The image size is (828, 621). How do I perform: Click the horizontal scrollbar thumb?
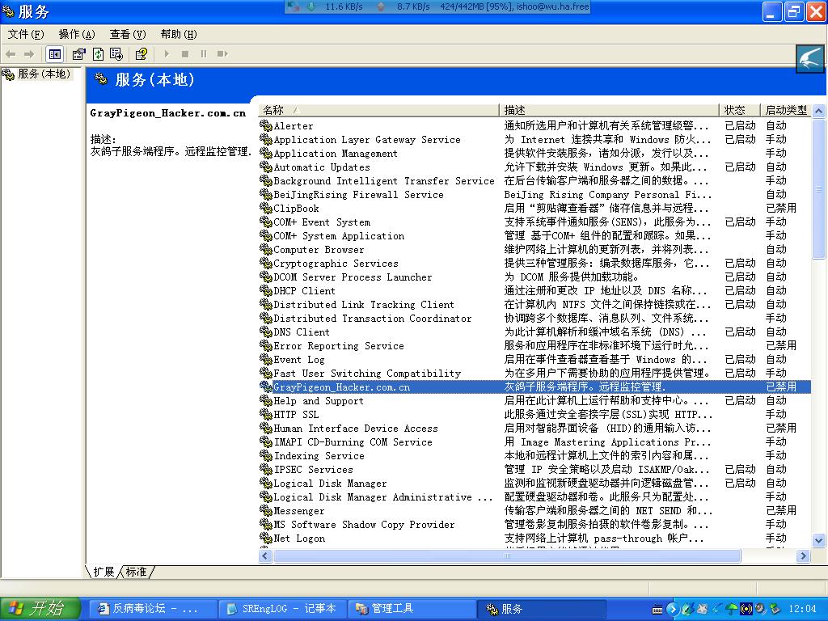pos(507,556)
